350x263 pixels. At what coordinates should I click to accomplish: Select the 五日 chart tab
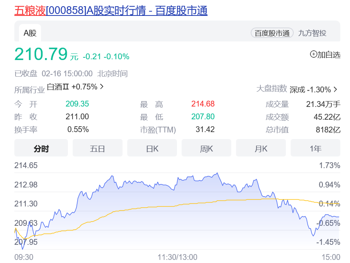click(97, 148)
